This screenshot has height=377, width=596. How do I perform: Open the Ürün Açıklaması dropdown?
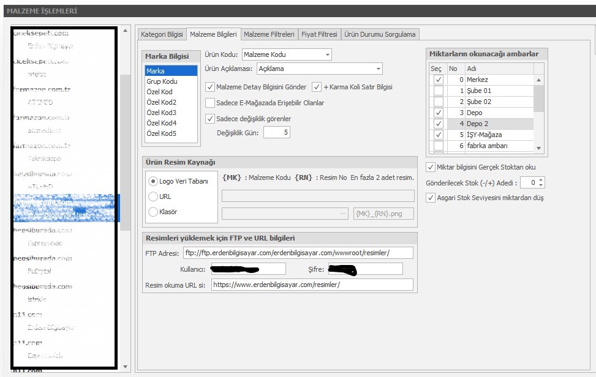(379, 69)
